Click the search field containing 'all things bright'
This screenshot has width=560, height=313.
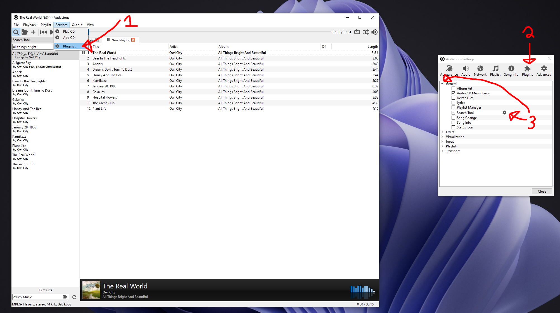tap(33, 47)
